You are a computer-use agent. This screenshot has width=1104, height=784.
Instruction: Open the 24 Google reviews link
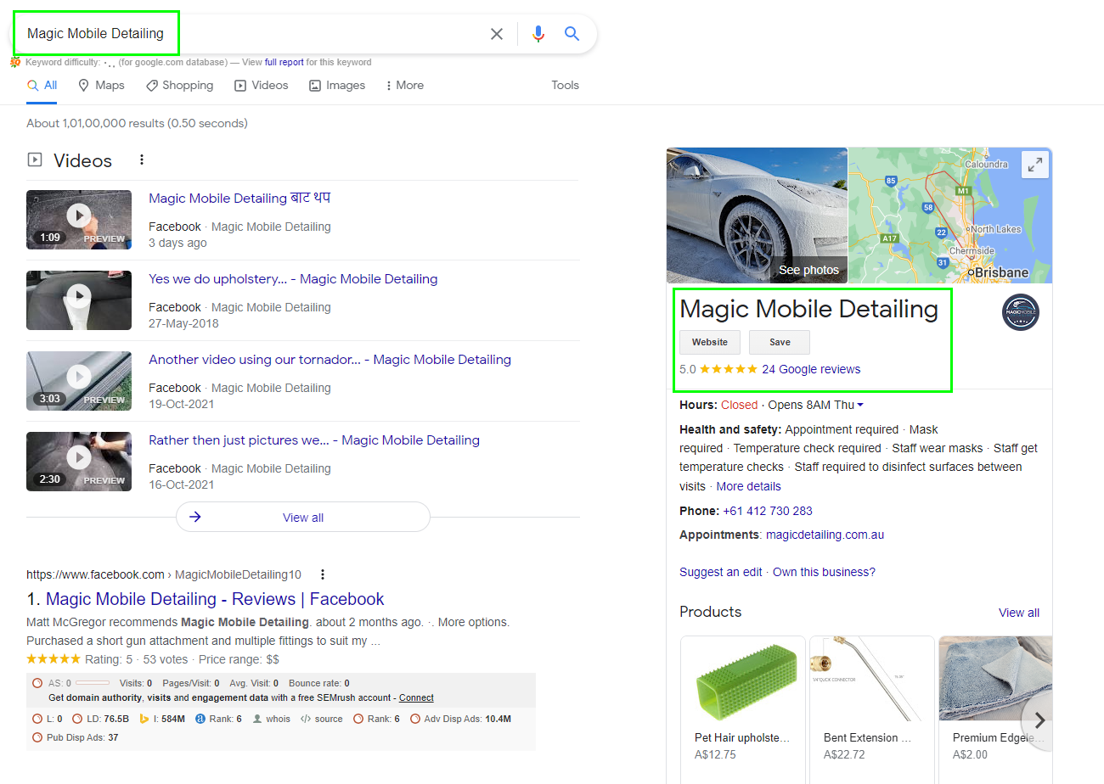[811, 369]
